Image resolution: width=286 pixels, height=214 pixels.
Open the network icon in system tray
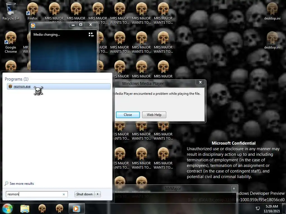[x=258, y=208]
